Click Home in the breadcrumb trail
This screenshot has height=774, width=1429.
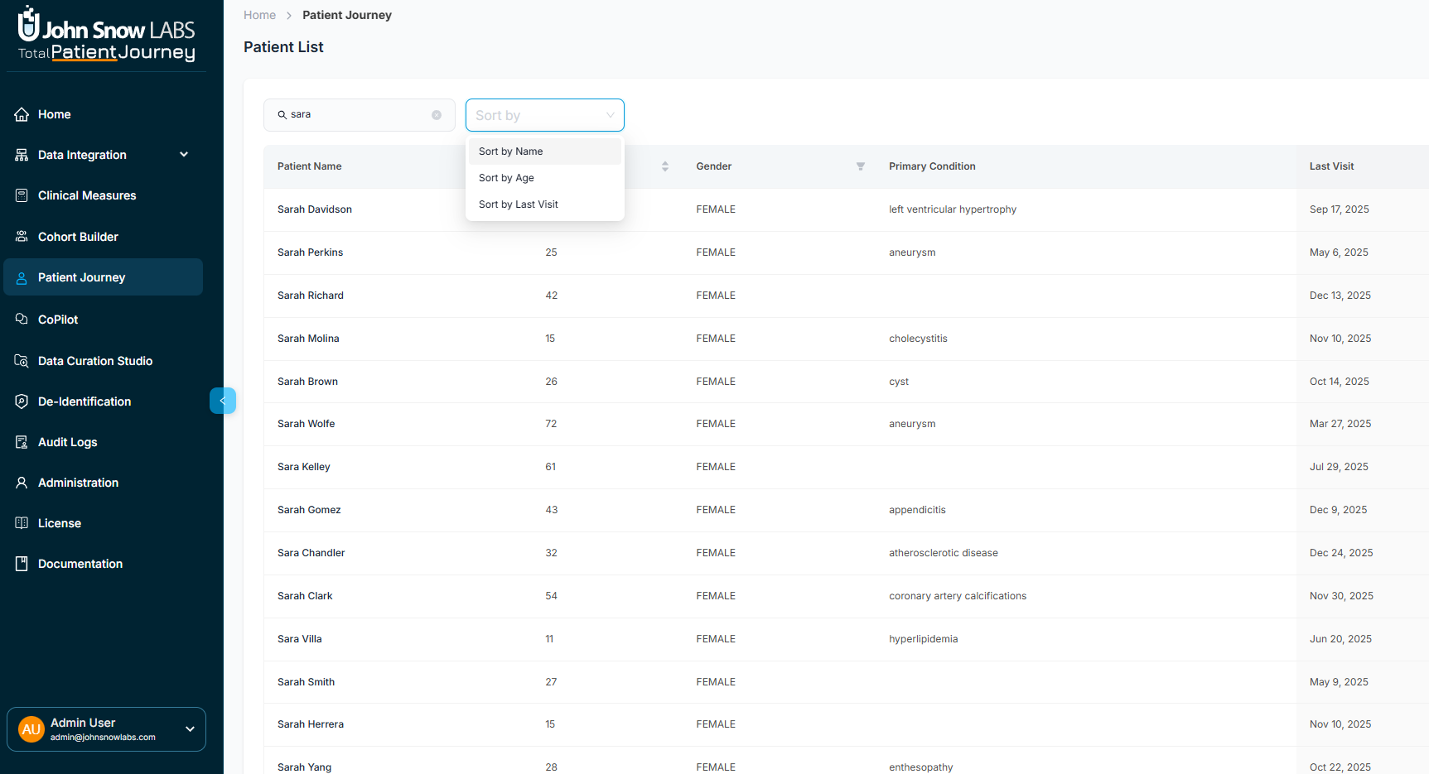click(x=259, y=15)
